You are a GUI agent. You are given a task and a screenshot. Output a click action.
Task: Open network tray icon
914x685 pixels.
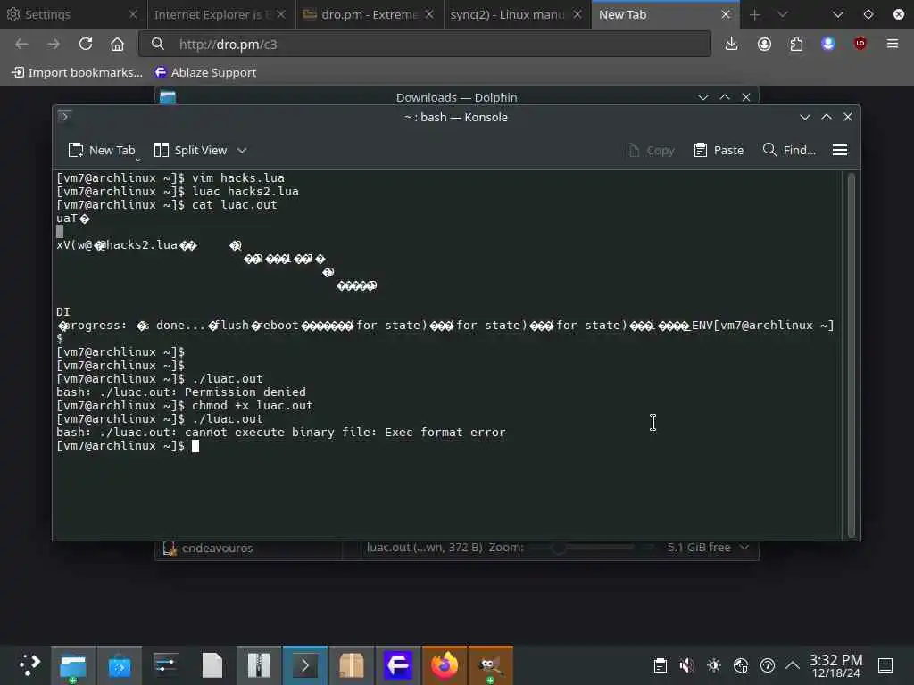coord(740,665)
